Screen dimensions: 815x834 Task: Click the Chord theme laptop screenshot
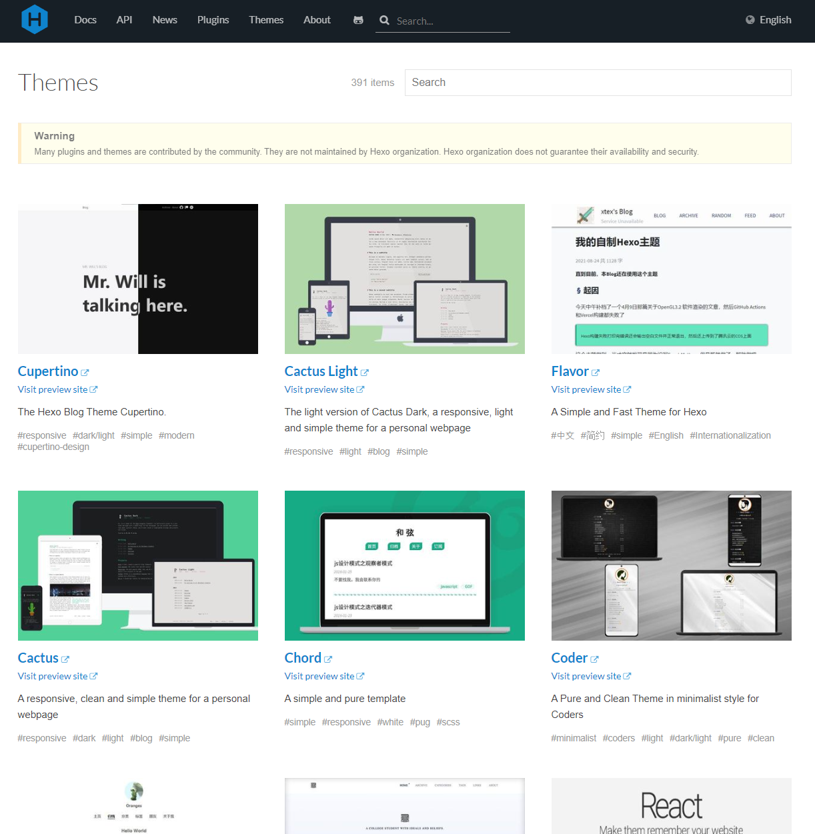tap(405, 565)
